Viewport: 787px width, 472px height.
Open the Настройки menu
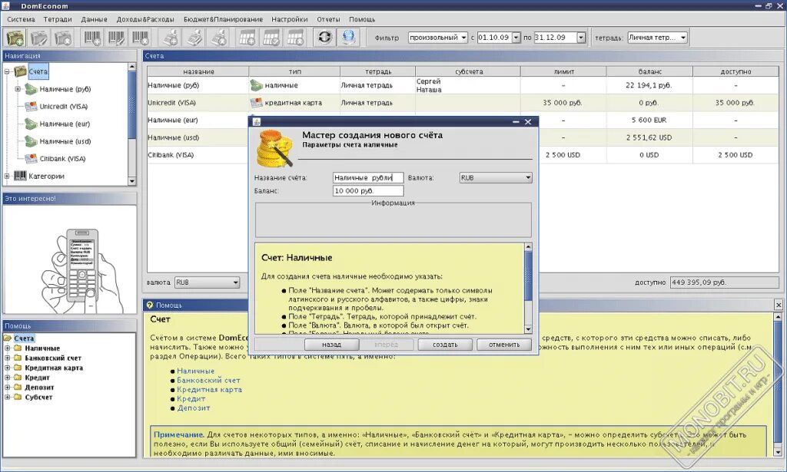(x=290, y=19)
